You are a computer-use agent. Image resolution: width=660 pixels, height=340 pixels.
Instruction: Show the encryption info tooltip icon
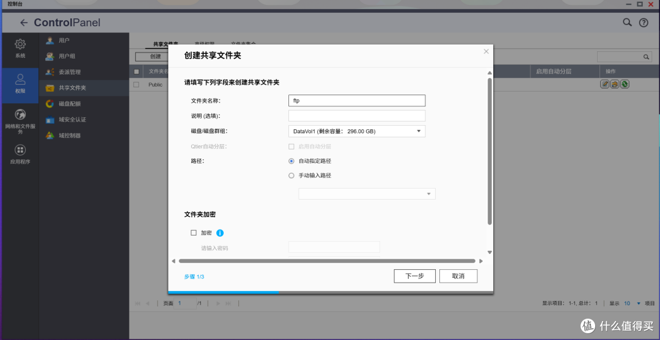click(x=220, y=233)
